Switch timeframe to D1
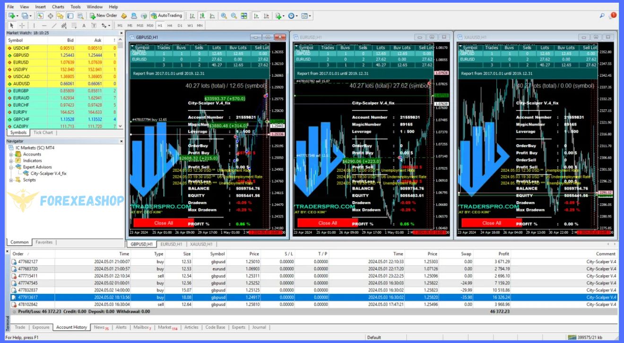 (180, 26)
